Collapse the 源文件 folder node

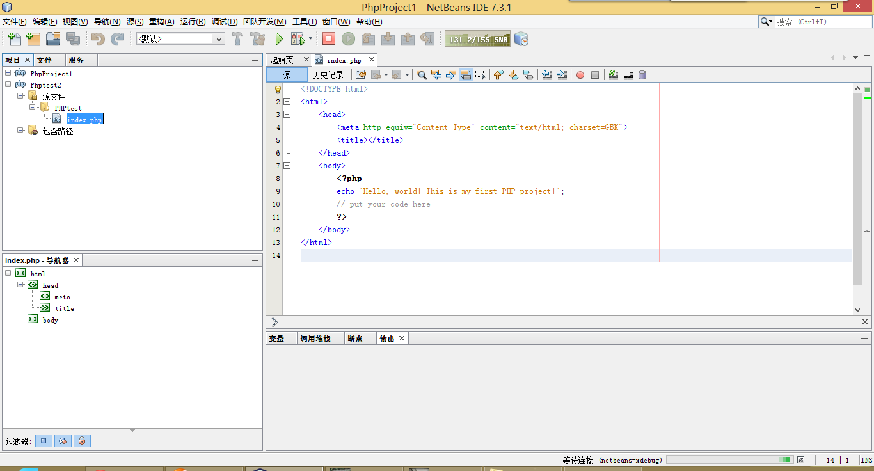point(20,96)
